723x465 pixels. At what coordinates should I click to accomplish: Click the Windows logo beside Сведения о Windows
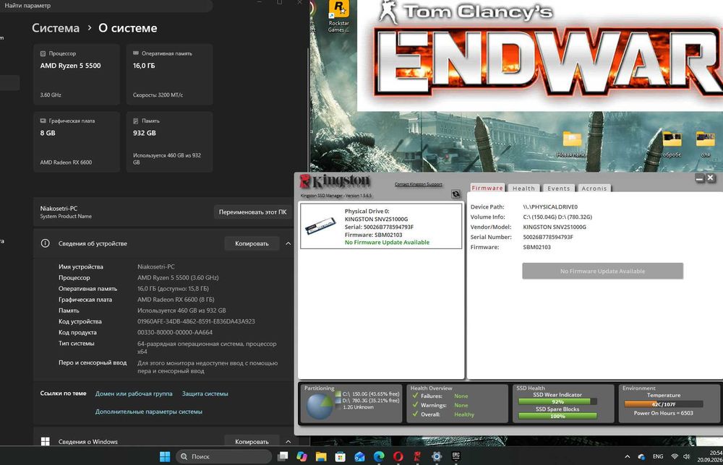pos(45,441)
